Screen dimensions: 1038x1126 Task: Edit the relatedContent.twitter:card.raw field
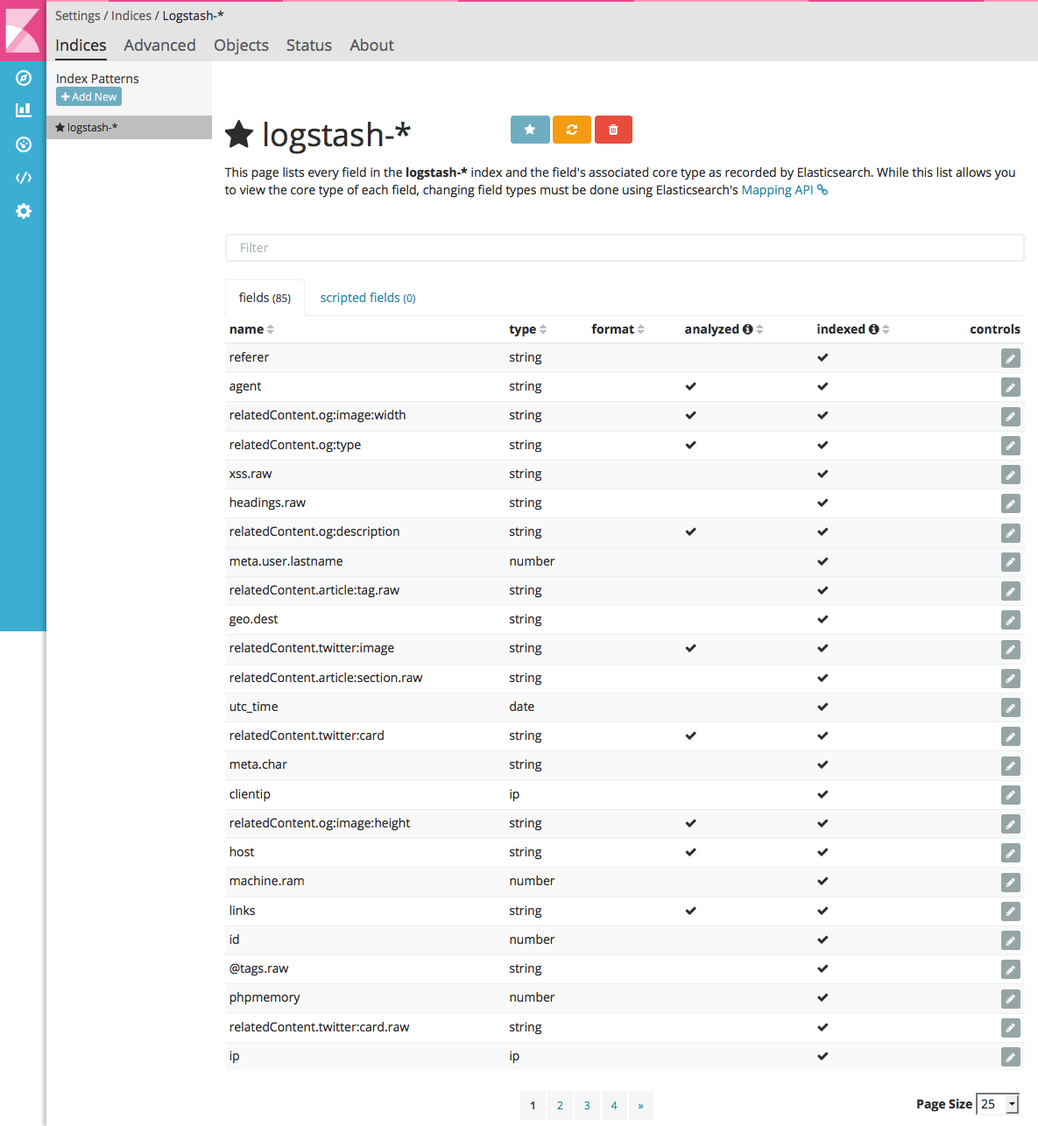1011,1028
